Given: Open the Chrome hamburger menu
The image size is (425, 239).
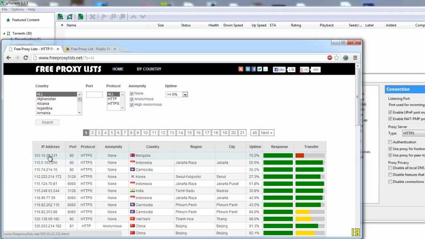Looking at the screenshot, I should click(x=355, y=58).
